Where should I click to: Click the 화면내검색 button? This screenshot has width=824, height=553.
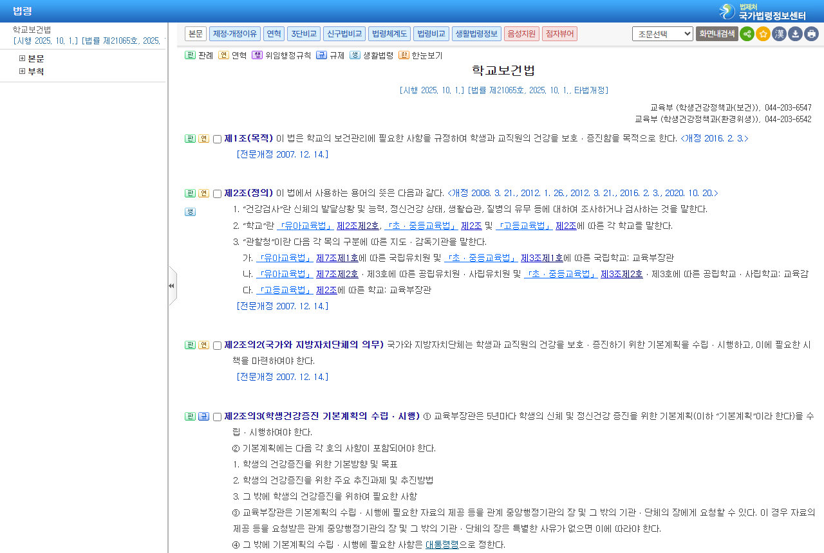coord(716,33)
